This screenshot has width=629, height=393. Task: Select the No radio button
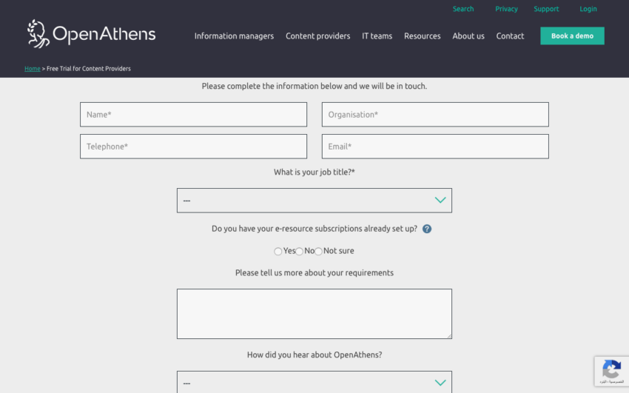point(299,252)
